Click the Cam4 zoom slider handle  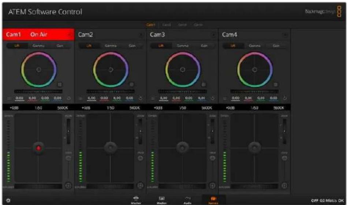(284, 131)
